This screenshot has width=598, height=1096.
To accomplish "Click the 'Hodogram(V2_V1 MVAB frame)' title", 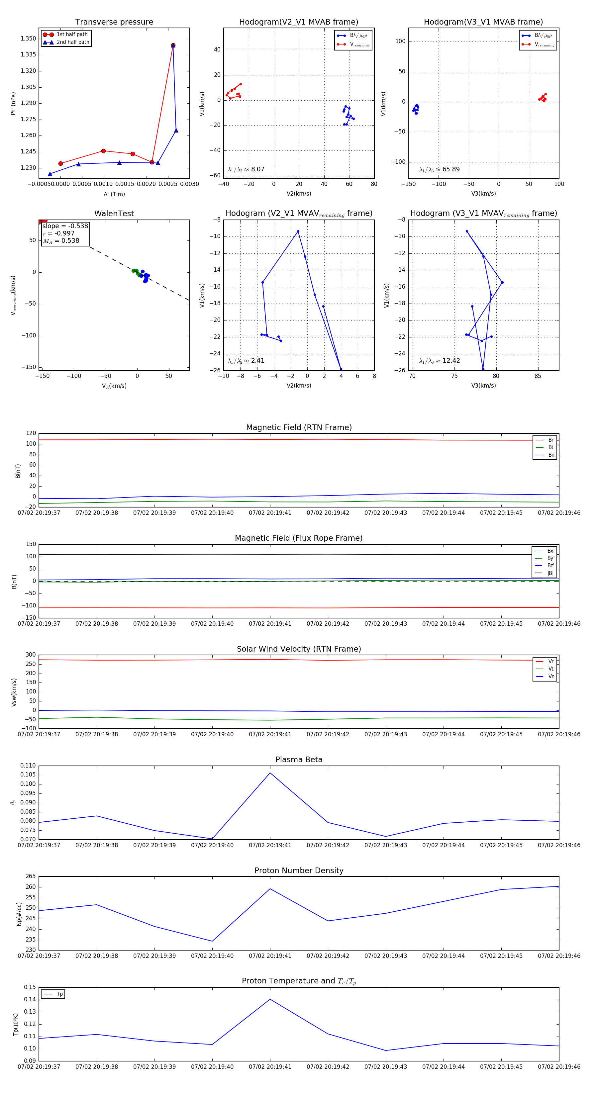I will pos(299,22).
